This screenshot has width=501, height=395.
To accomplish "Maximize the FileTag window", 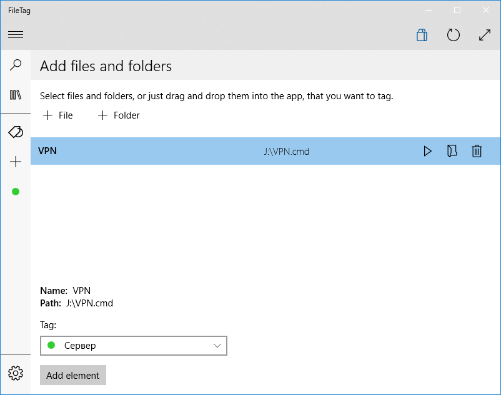I will pos(457,10).
